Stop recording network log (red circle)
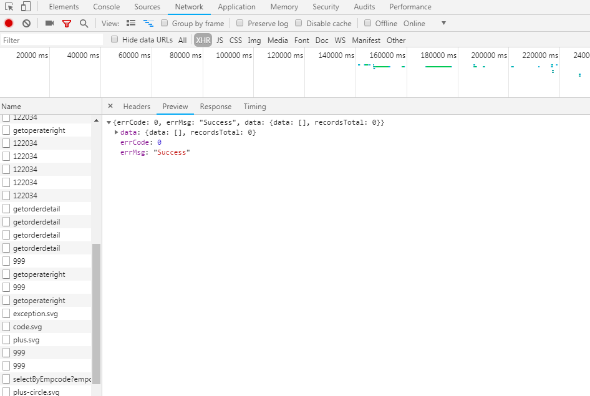This screenshot has width=590, height=396. (9, 23)
